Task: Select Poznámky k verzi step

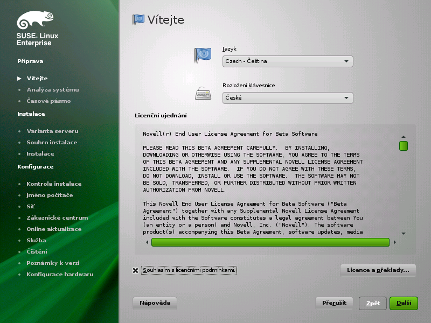Action: coord(53,263)
